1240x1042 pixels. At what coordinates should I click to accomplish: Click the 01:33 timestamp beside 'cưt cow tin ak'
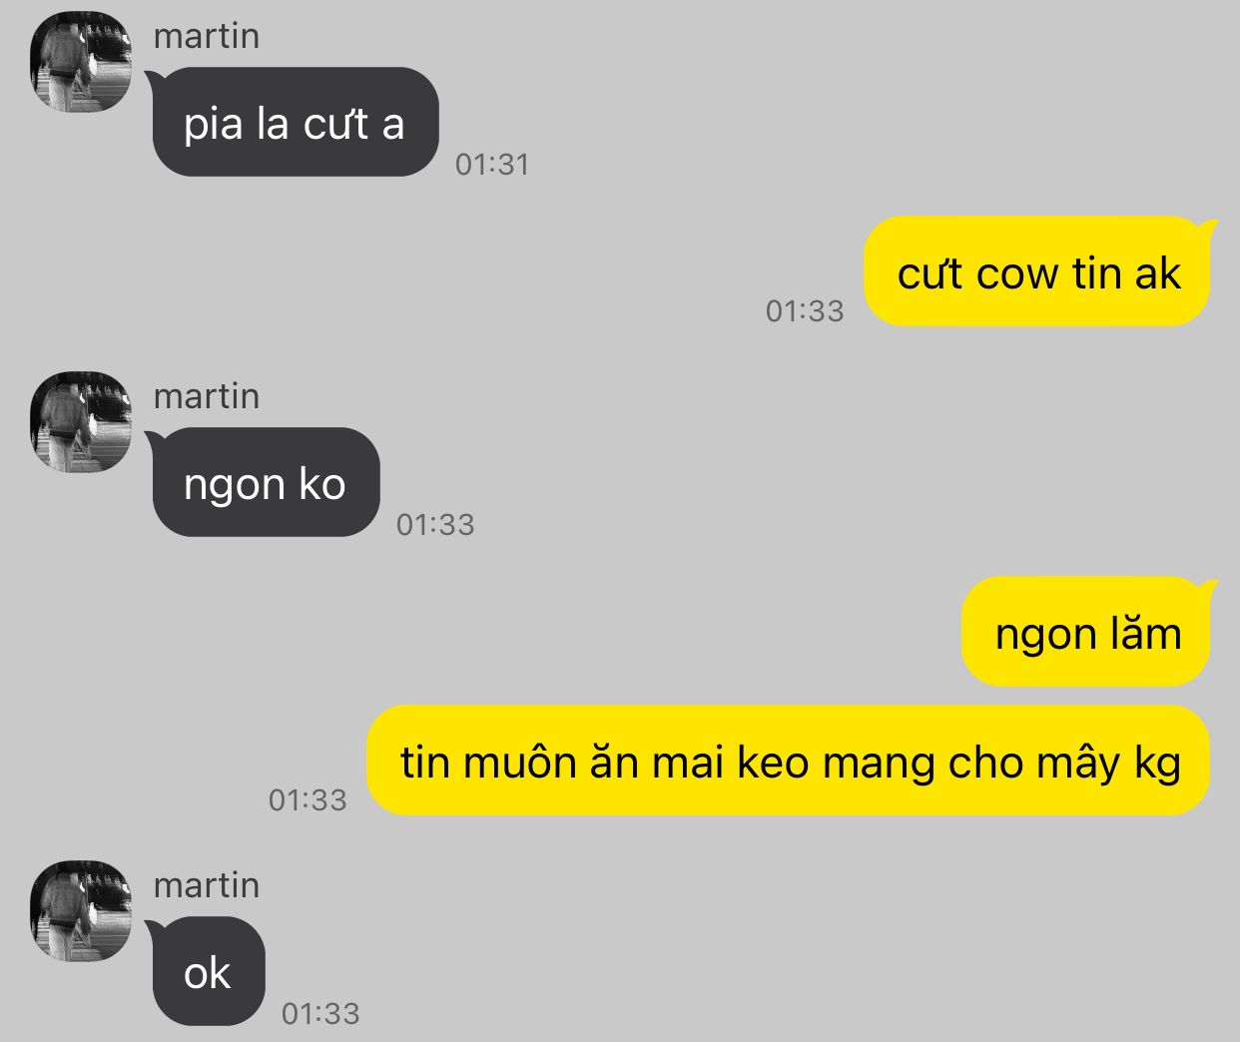point(805,311)
